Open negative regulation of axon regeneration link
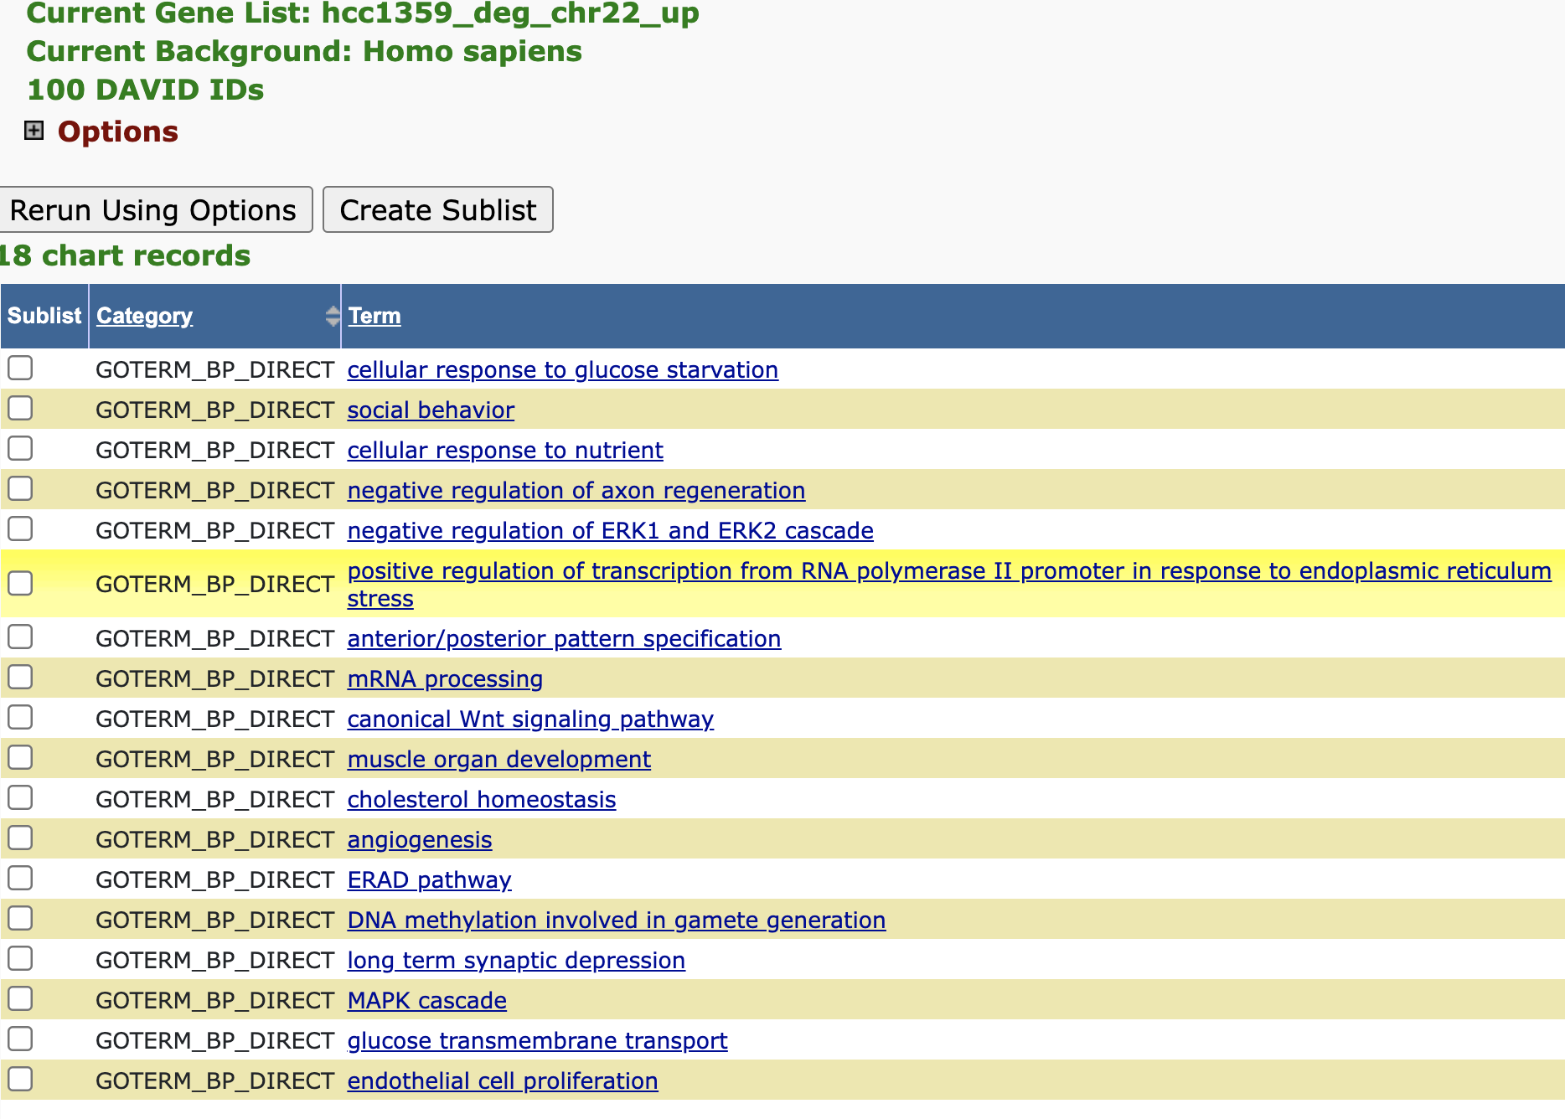Screen dimensions: 1565x1119 click(x=576, y=491)
